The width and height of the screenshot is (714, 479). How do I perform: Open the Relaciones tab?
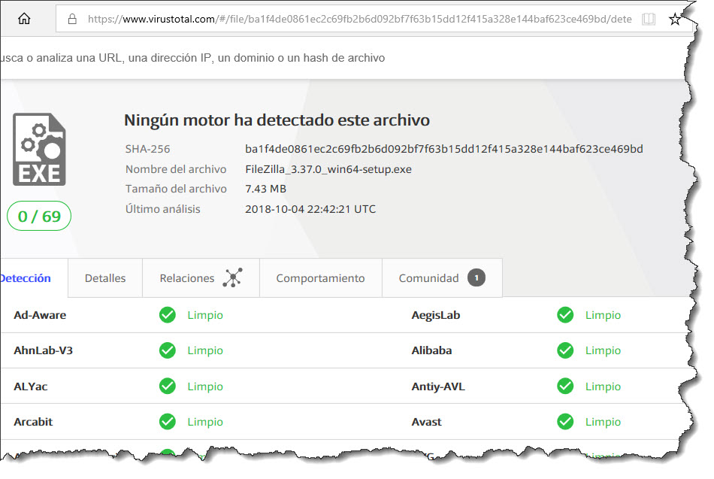tap(201, 278)
